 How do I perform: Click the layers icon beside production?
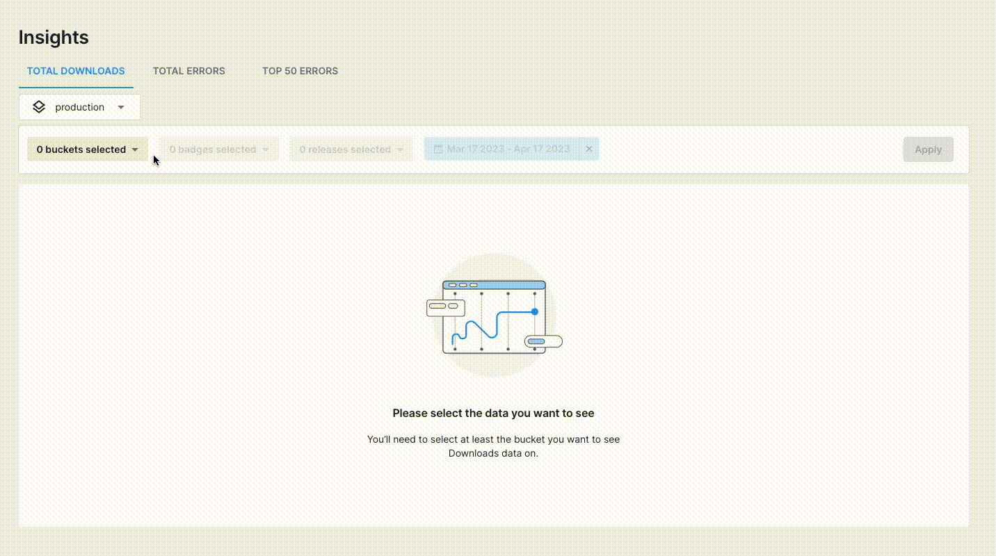point(39,107)
